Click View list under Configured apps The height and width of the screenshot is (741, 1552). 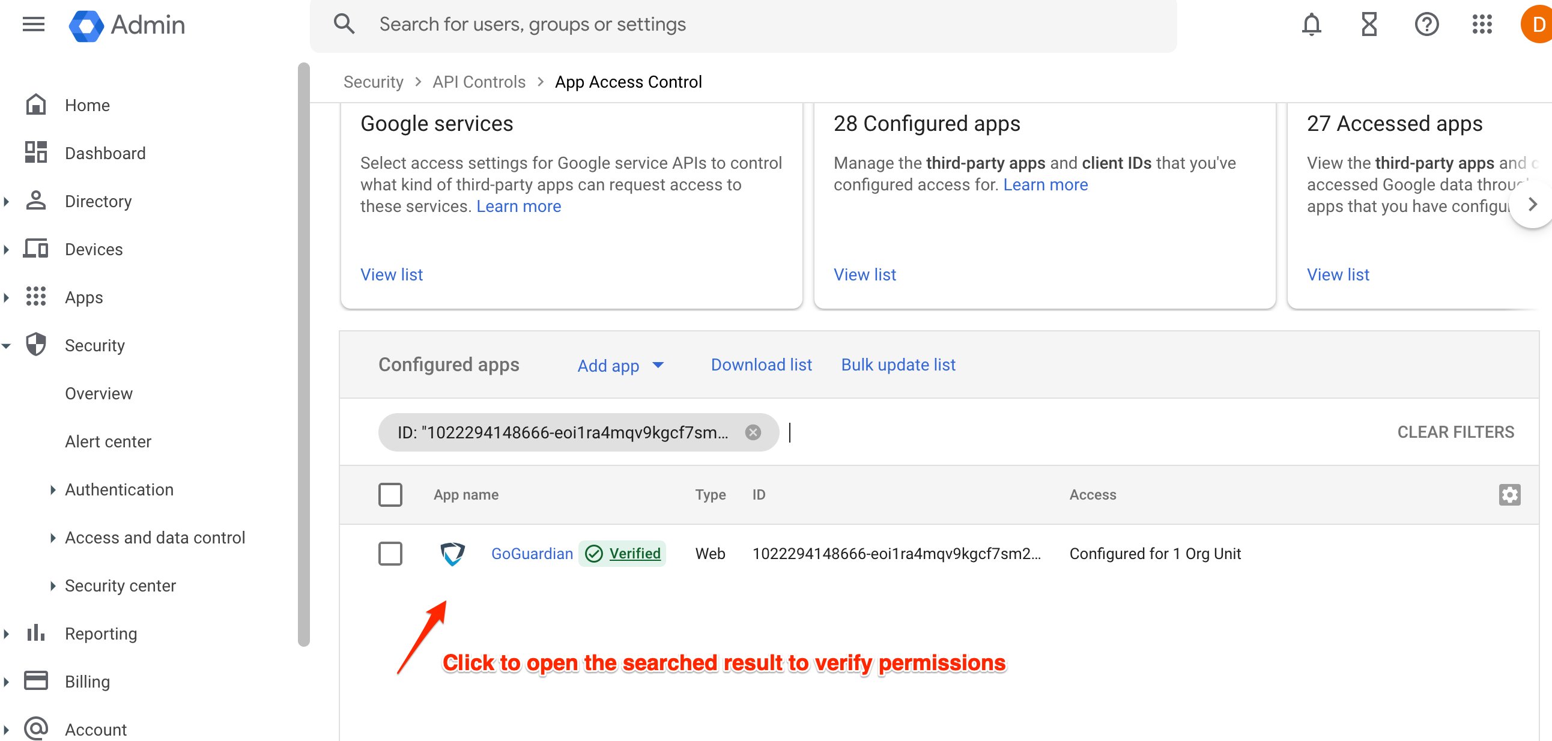pos(864,274)
